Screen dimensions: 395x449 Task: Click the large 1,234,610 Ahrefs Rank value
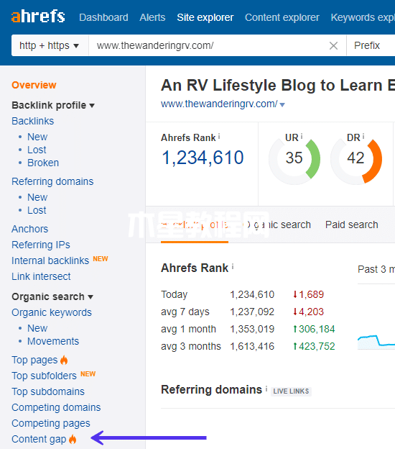[203, 158]
